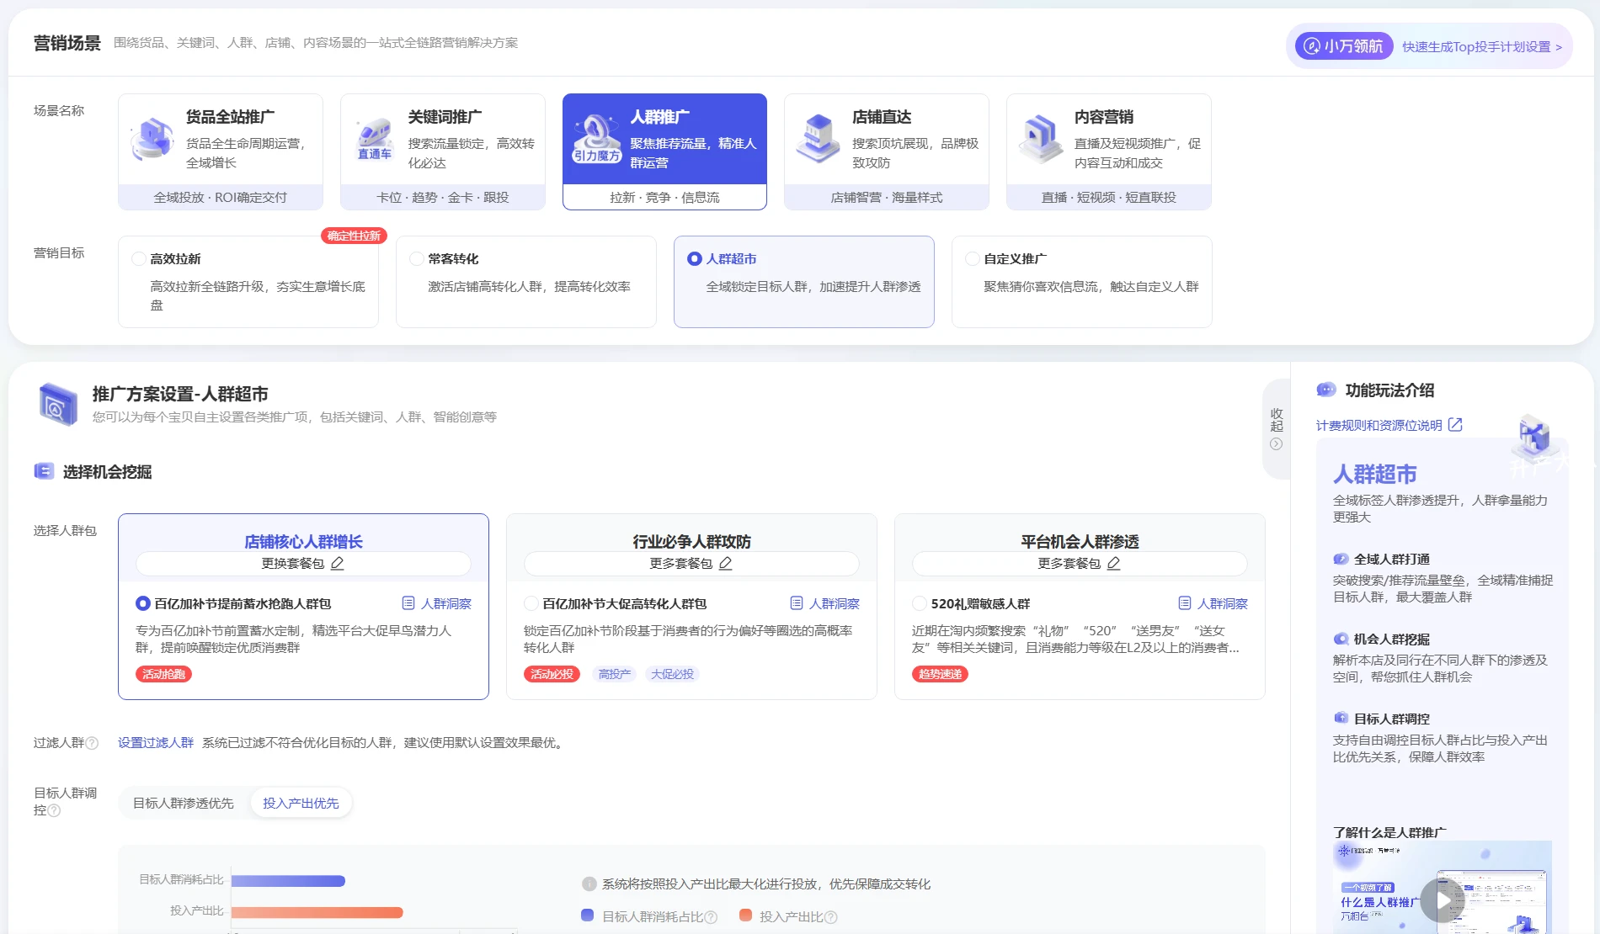Click blue legend swatch for 目标人群消耗占比
The width and height of the screenshot is (1600, 934).
[x=587, y=915]
